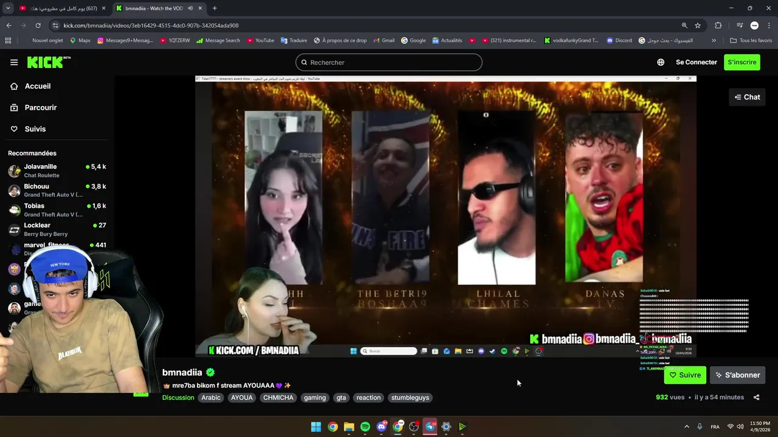
Task: Open Chrome extensions puzzle icon
Action: pos(718,25)
